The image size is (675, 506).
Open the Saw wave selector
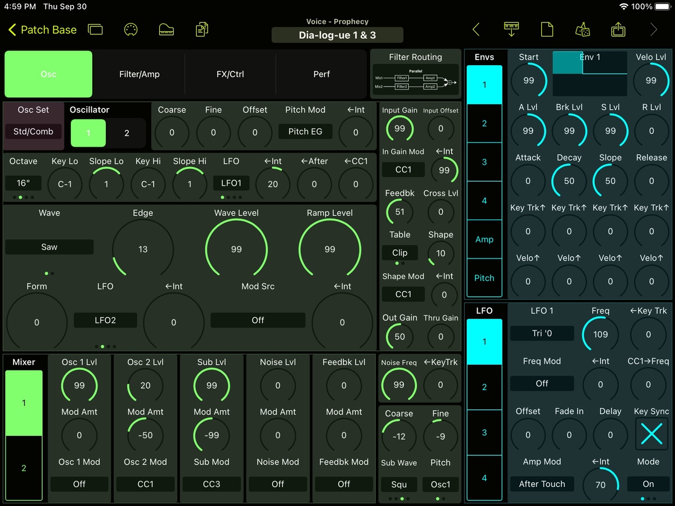pyautogui.click(x=49, y=246)
